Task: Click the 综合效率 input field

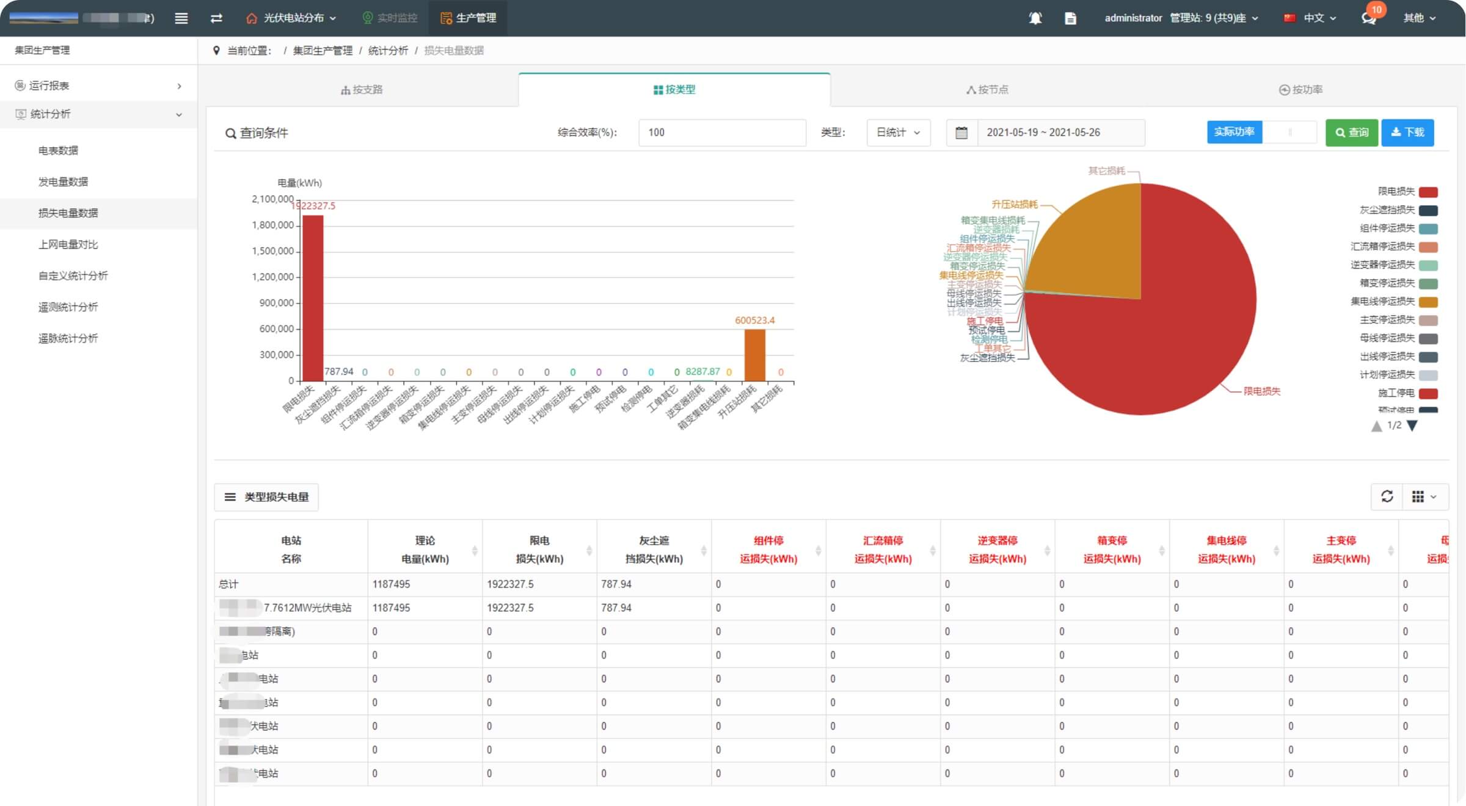Action: pos(721,133)
